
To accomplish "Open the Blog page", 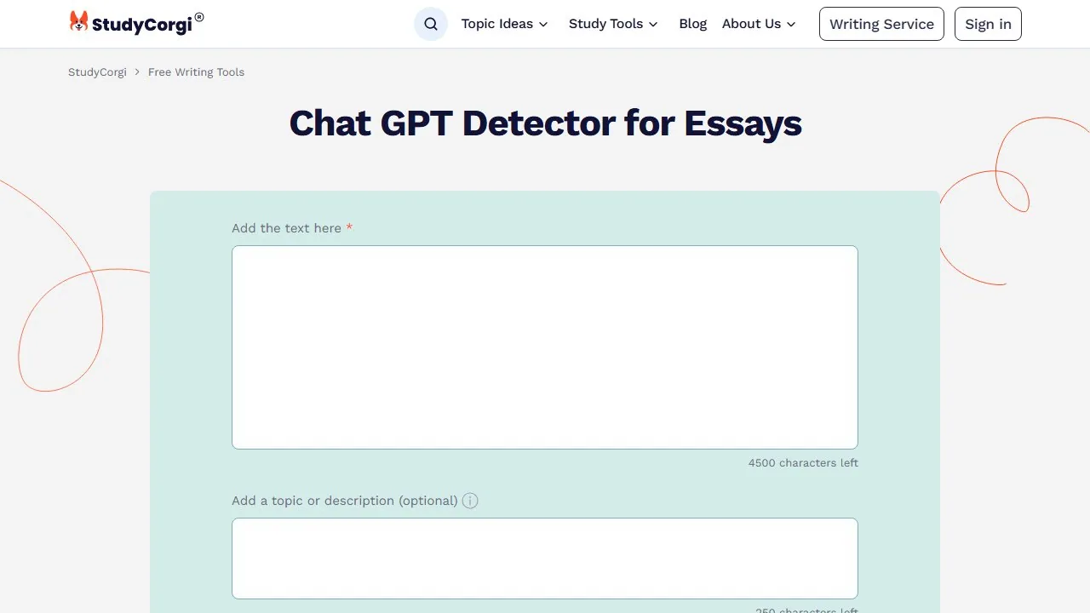I will (693, 24).
